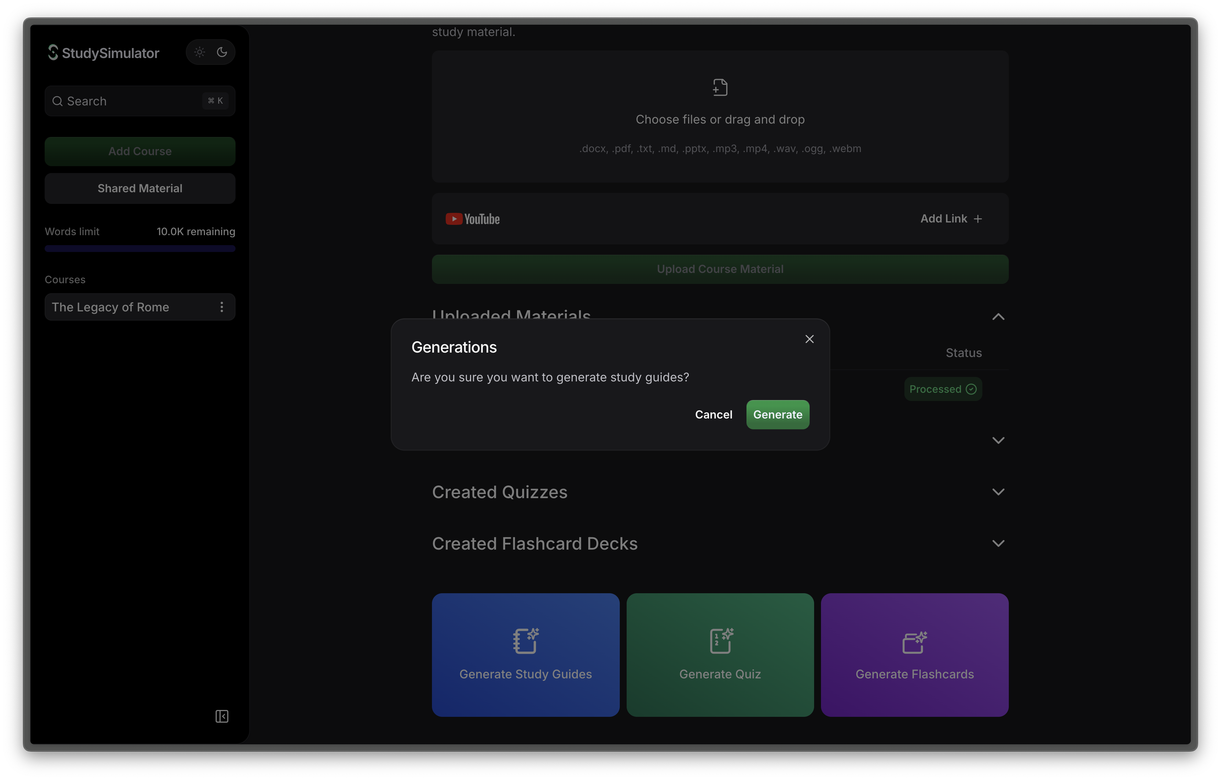Viewport: 1221px width, 780px height.
Task: Expand the Created Flashcard Decks section
Action: [998, 543]
